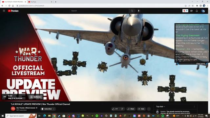Open more actions three-dot button under video

[149, 109]
